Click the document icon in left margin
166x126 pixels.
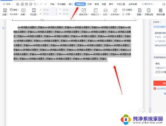point(3,28)
